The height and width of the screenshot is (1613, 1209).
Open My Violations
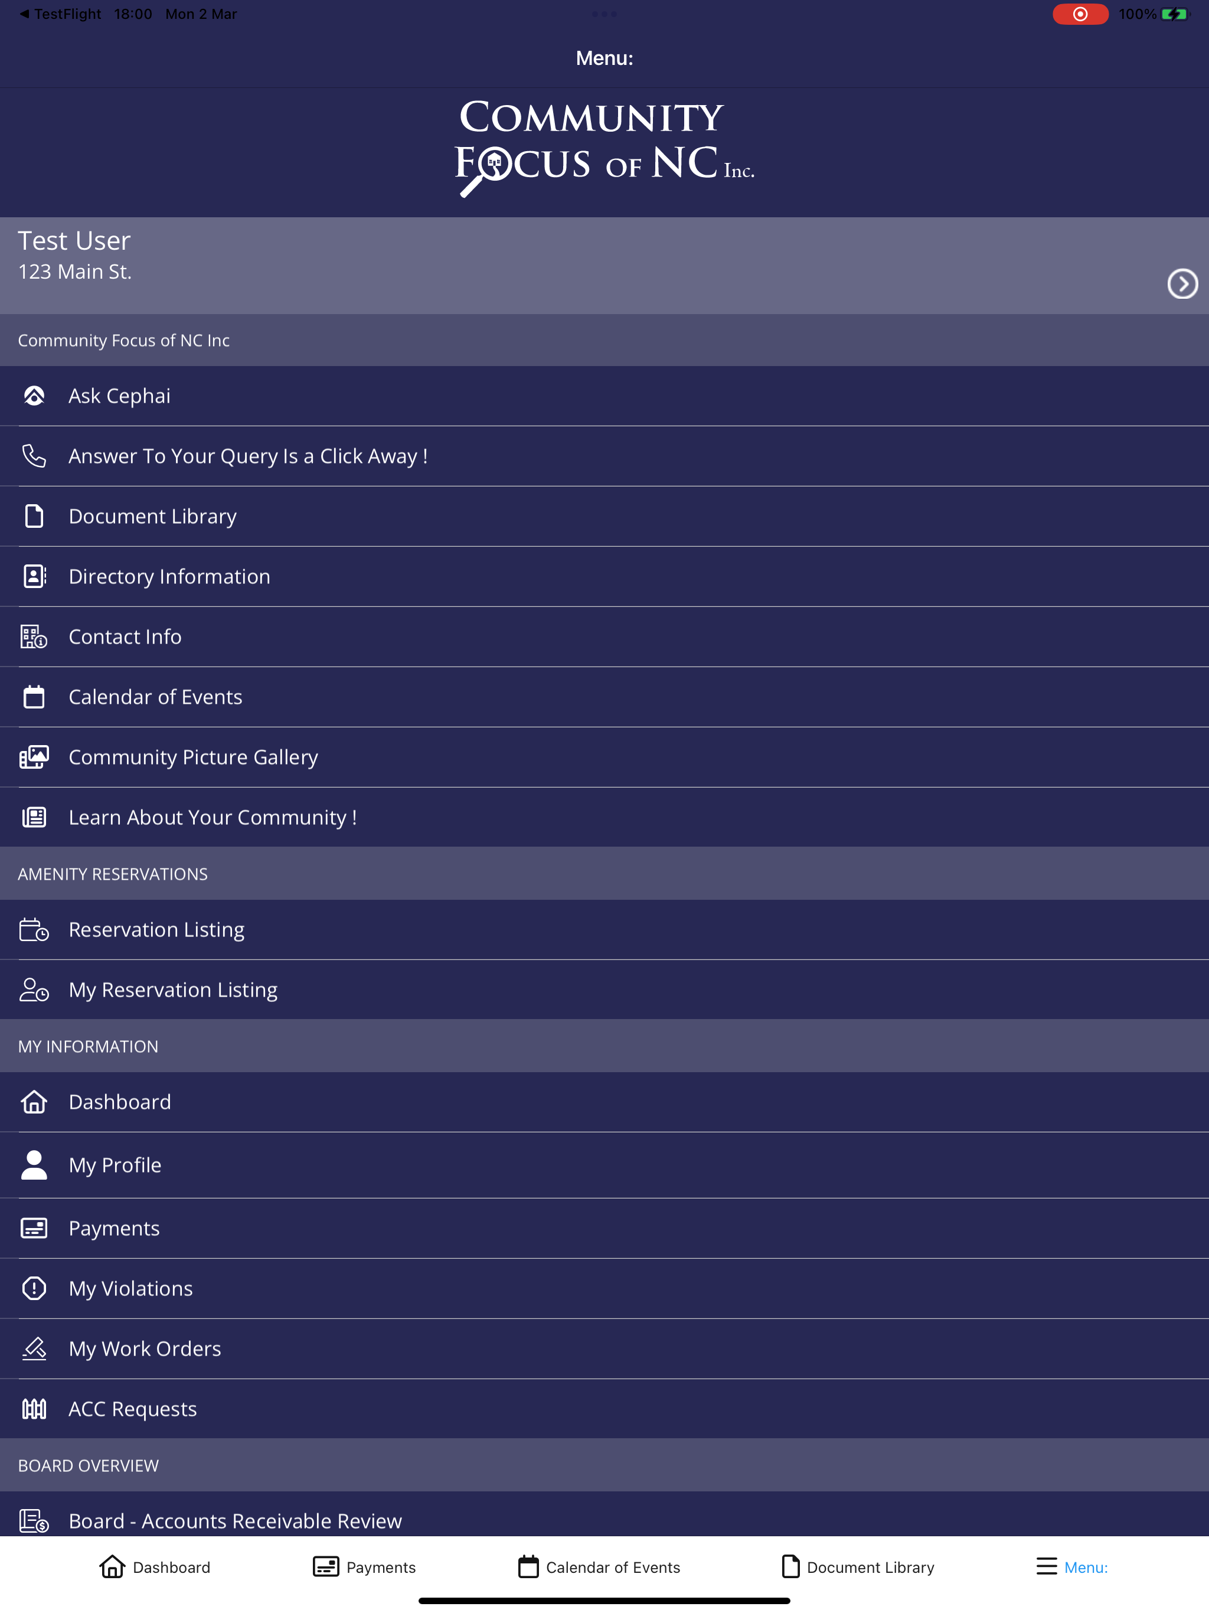point(604,1288)
